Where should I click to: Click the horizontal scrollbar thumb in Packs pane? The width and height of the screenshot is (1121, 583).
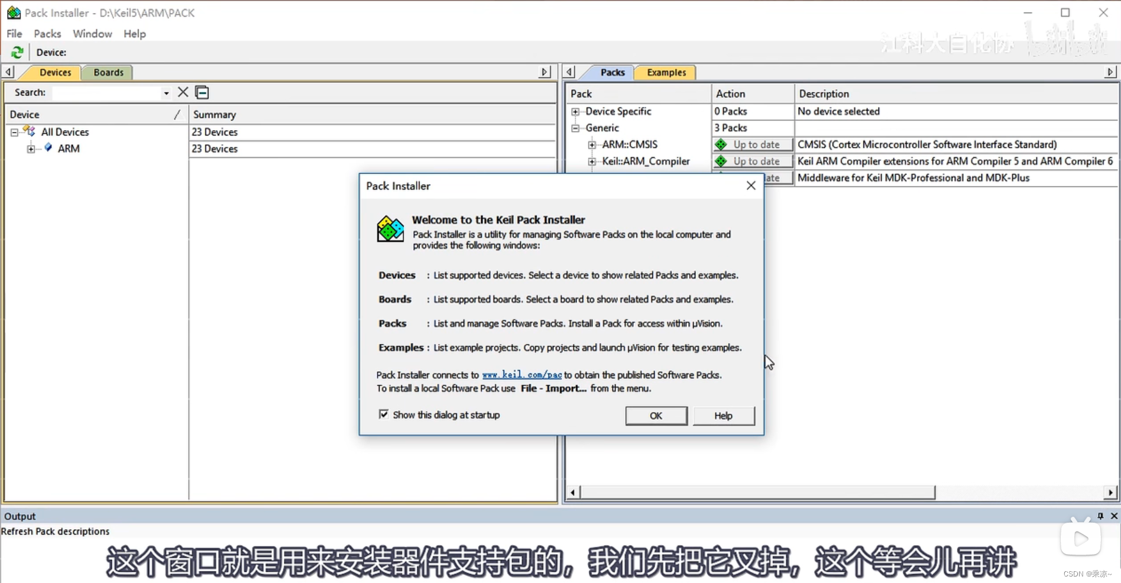(x=757, y=492)
